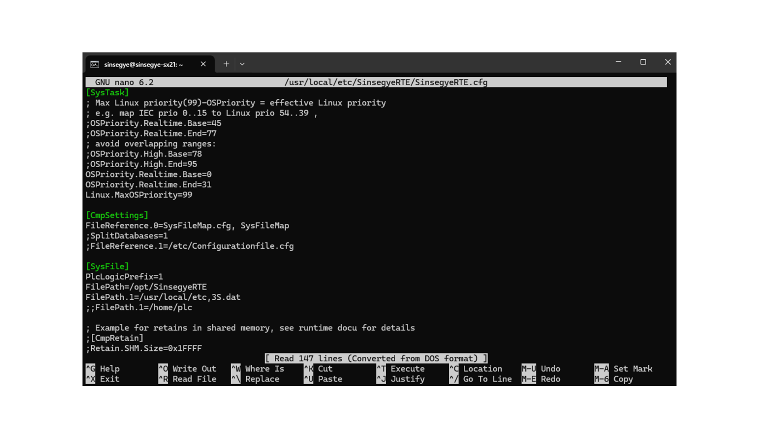Click the Linux.MaxOSPriority=99 line
Viewport: 759px width, 427px height.
139,195
